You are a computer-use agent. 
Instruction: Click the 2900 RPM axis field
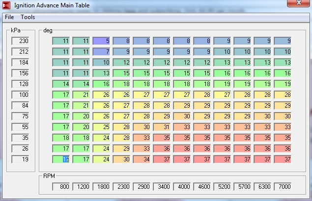pyautogui.click(x=142, y=186)
